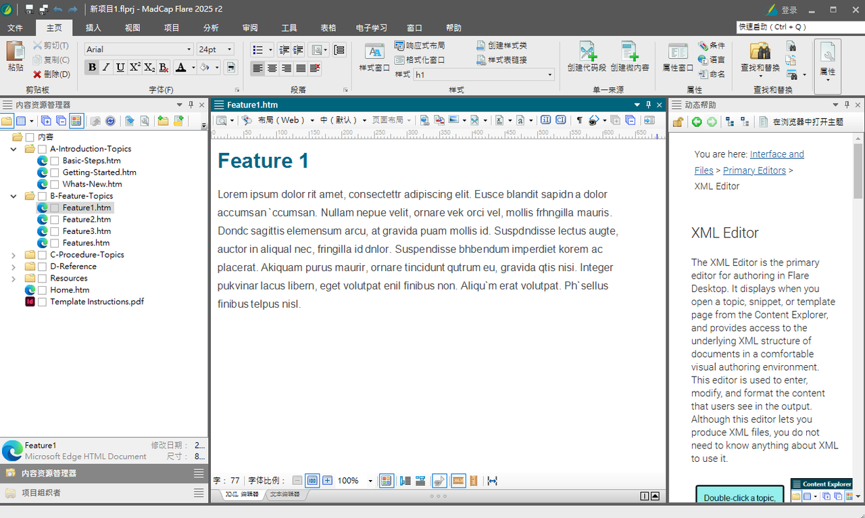
Task: Tick the checkbox beside Home.htm
Action: (x=42, y=290)
